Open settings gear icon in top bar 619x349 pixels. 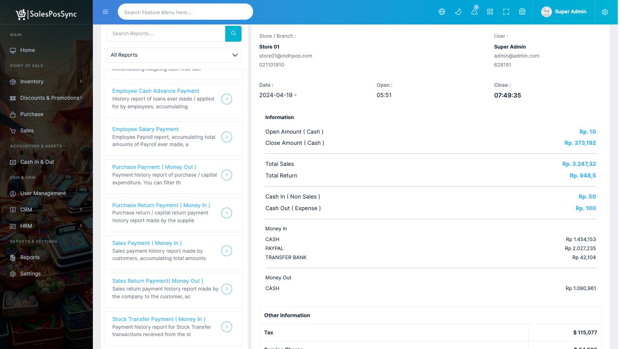(x=605, y=12)
